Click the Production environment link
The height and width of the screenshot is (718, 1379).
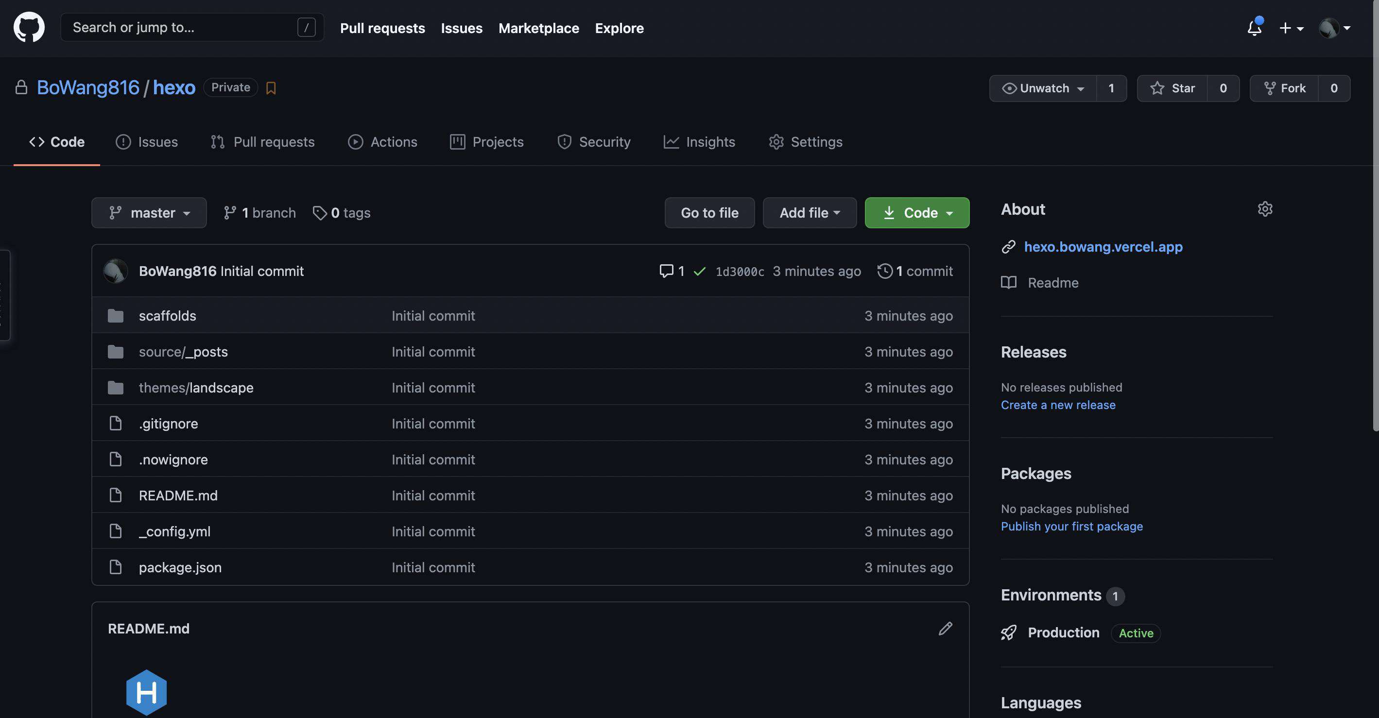pos(1063,633)
